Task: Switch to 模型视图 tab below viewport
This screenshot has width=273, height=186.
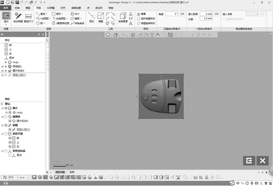Action: click(60, 172)
